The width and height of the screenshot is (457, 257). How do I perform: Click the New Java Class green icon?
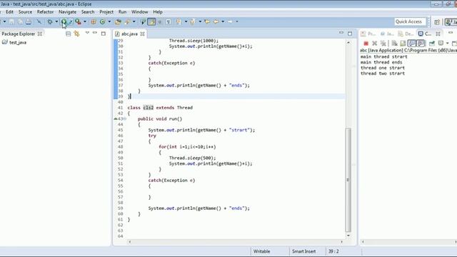point(102,21)
